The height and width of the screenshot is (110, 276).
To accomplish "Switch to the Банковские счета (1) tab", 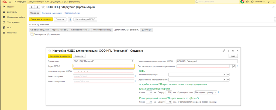I will pyautogui.click(x=81, y=30).
